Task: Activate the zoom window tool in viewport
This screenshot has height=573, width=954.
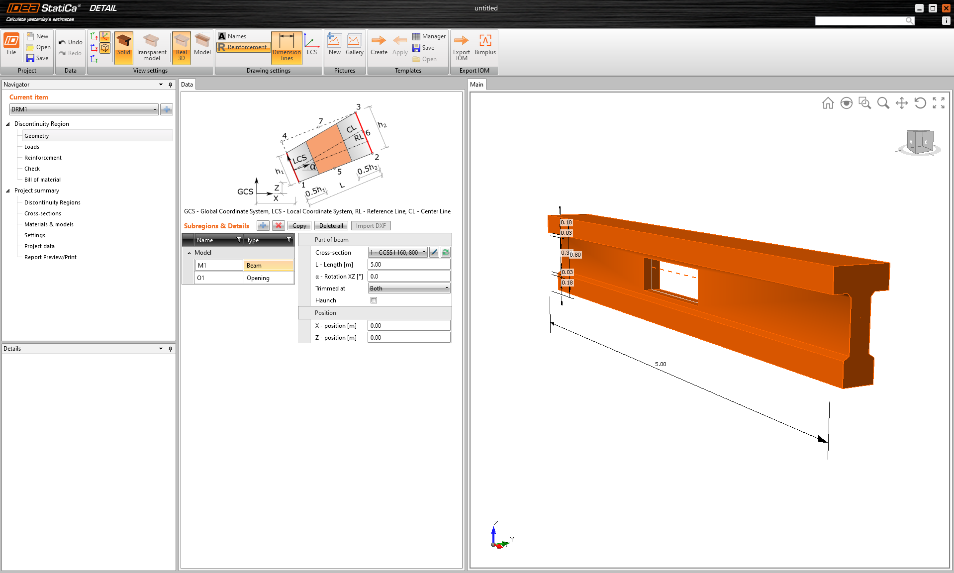Action: pos(864,103)
